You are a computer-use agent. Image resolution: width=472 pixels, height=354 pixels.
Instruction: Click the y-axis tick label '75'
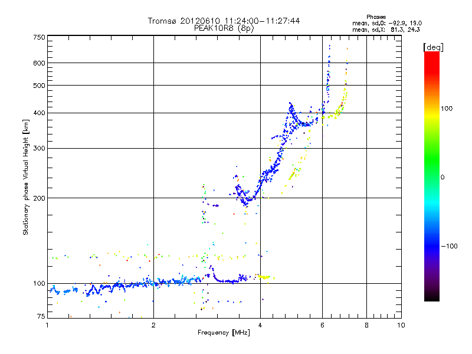[x=41, y=316]
